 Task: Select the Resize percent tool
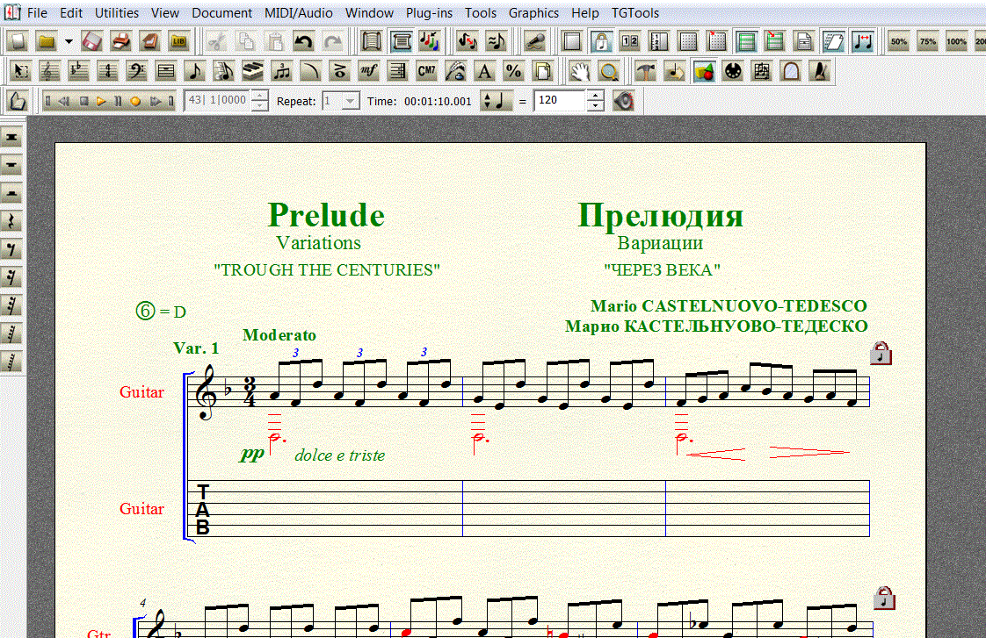tap(513, 71)
